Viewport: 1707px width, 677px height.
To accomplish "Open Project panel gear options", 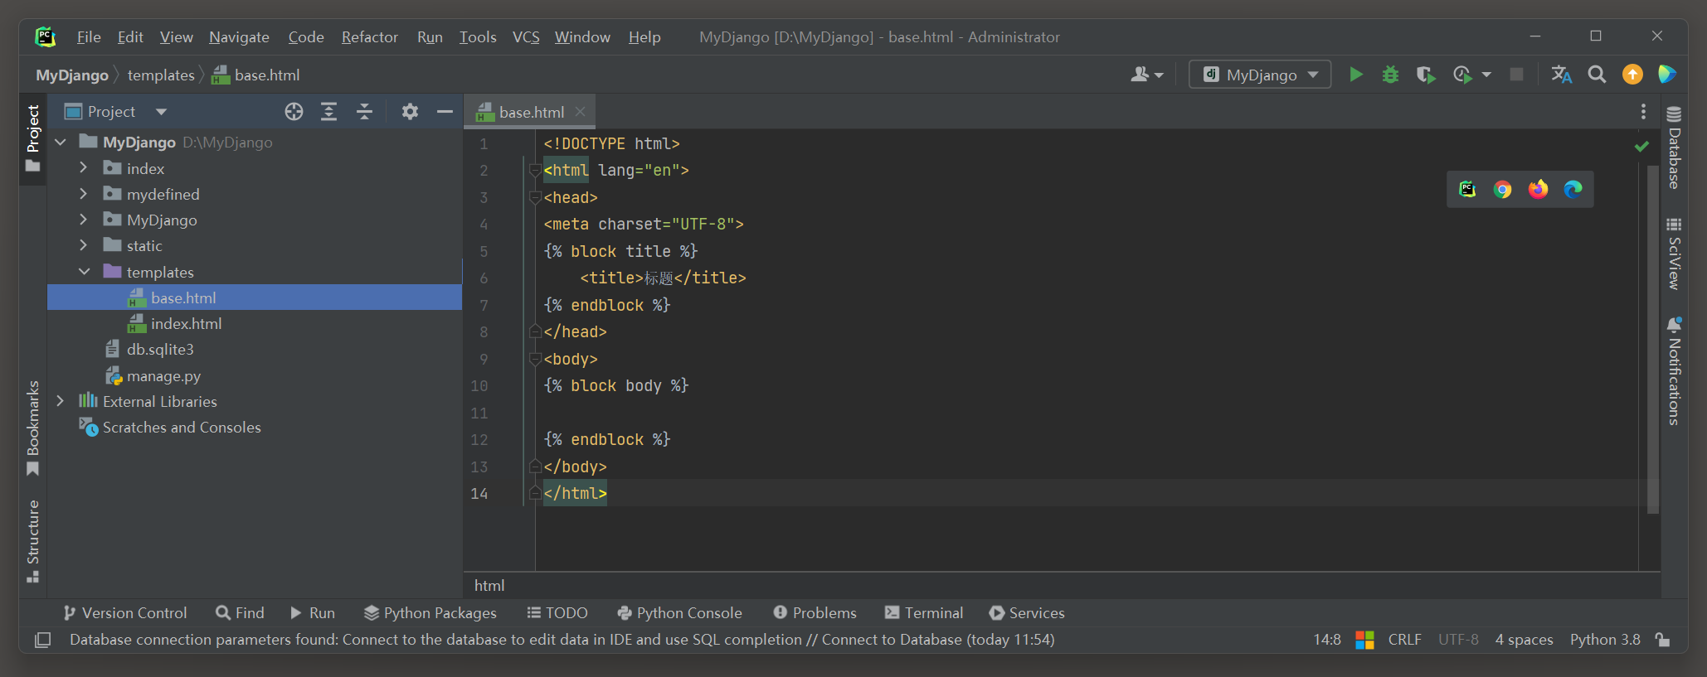I will (410, 112).
